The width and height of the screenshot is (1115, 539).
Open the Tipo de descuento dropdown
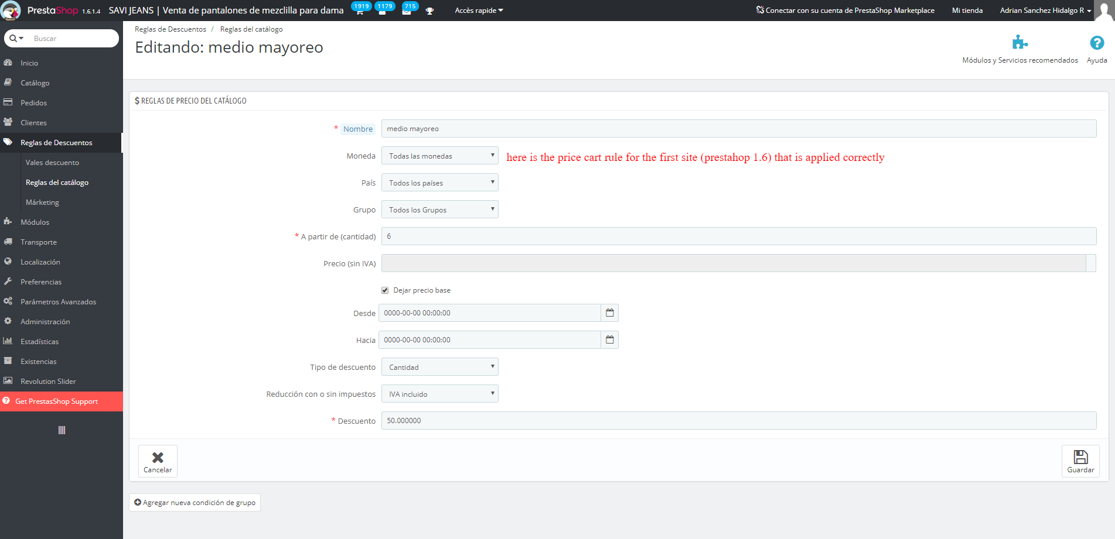(440, 367)
